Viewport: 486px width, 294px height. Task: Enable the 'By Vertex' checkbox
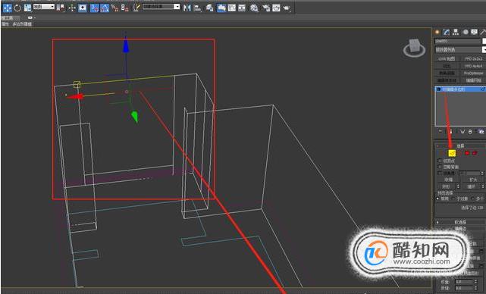pyautogui.click(x=440, y=161)
